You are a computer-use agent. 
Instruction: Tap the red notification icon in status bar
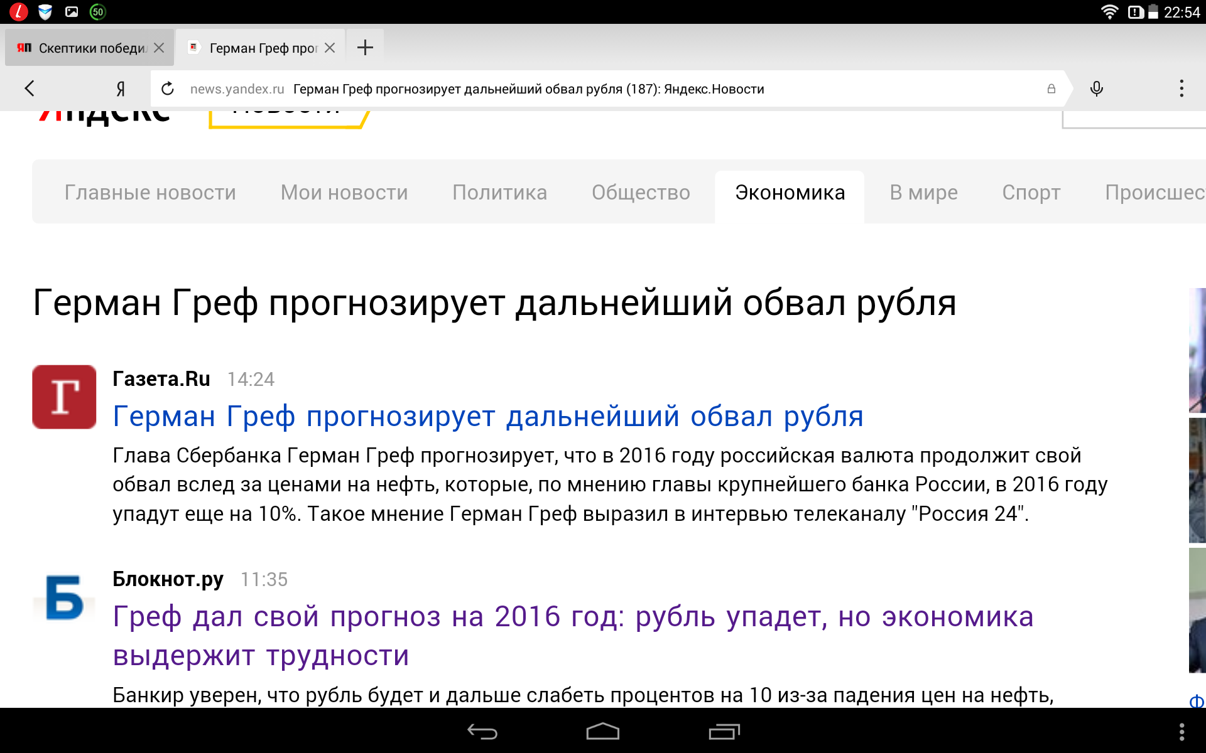tap(19, 12)
